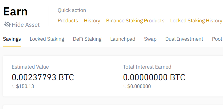Open the Pool tab
Image resolution: width=223 pixels, height=109 pixels.
tap(217, 39)
